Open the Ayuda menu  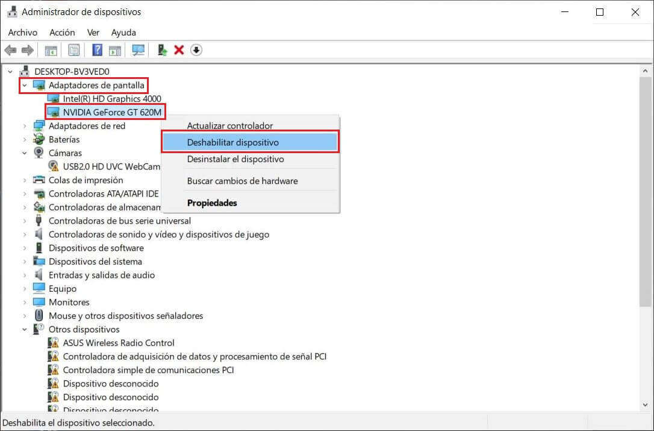click(123, 32)
